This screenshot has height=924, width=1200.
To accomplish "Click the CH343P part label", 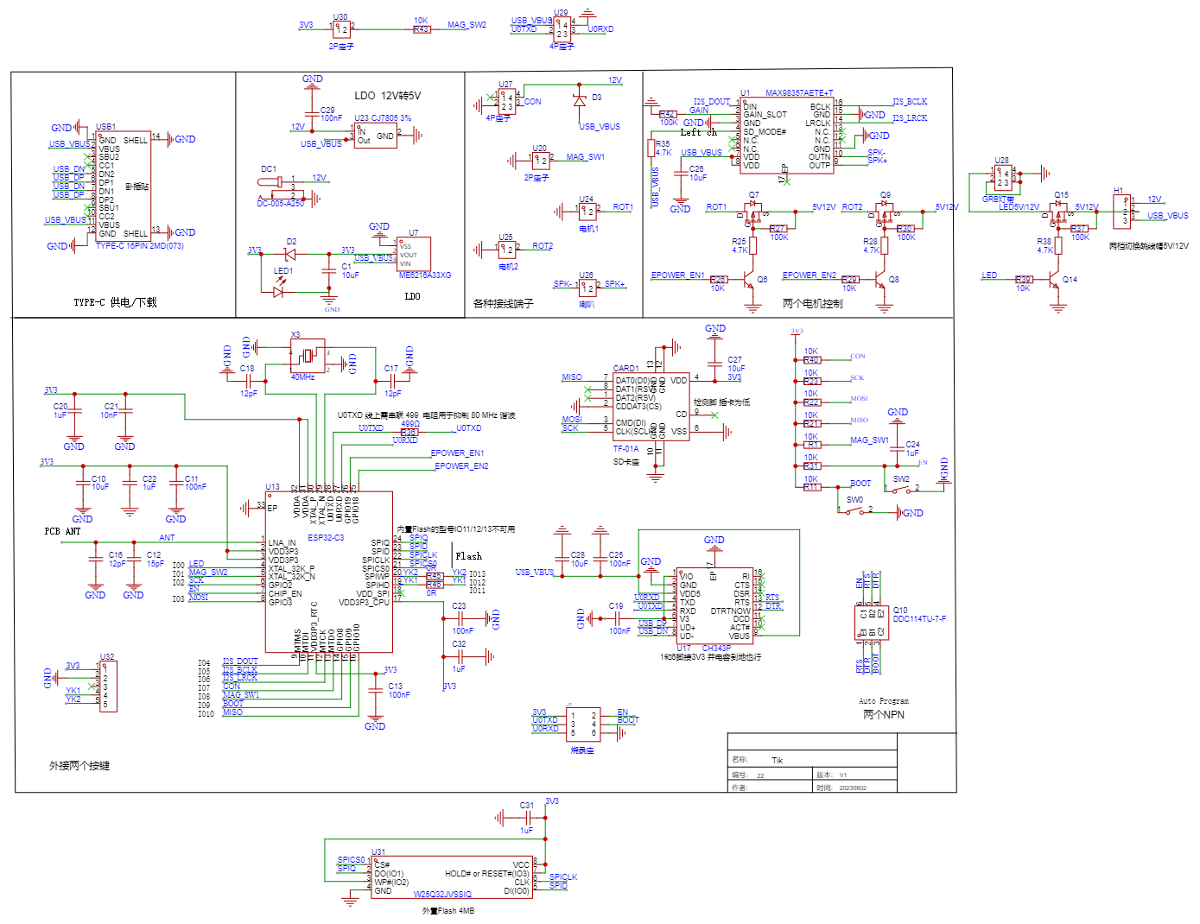I will click(716, 648).
